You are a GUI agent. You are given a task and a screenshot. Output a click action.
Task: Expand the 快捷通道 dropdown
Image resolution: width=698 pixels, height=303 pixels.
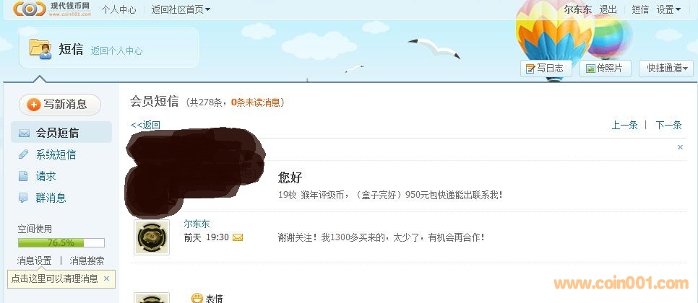tap(666, 69)
